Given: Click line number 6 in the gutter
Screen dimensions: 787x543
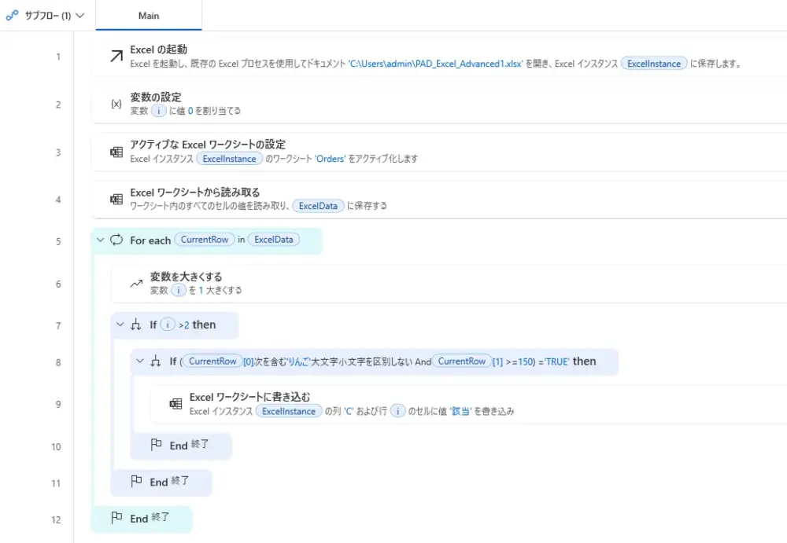Looking at the screenshot, I should [58, 284].
